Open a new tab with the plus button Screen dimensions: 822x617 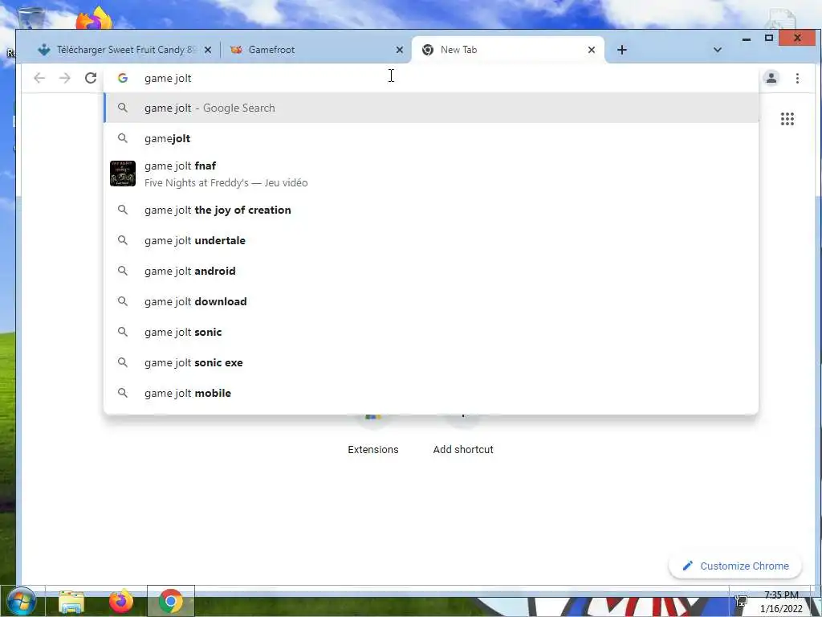pyautogui.click(x=622, y=50)
